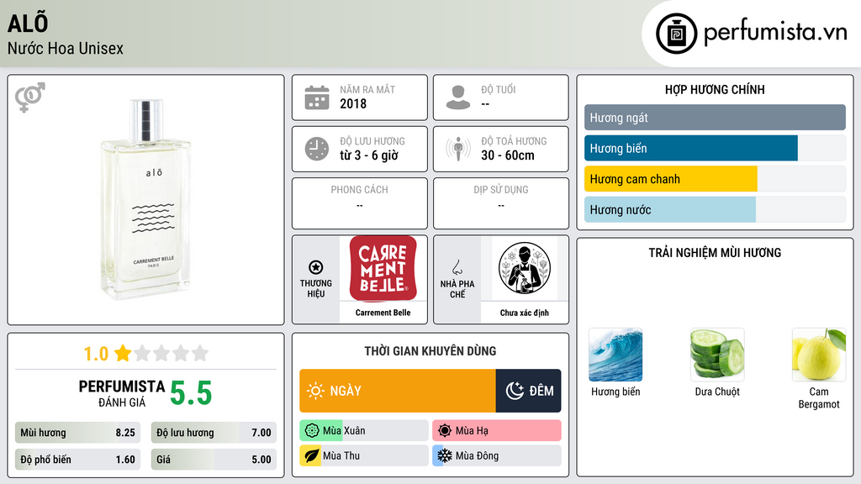
Task: Click the calendar icon beside Năm ra mắt
Action: [317, 97]
